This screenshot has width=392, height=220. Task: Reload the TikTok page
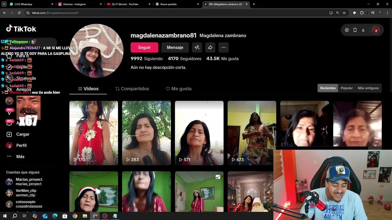(x=19, y=13)
